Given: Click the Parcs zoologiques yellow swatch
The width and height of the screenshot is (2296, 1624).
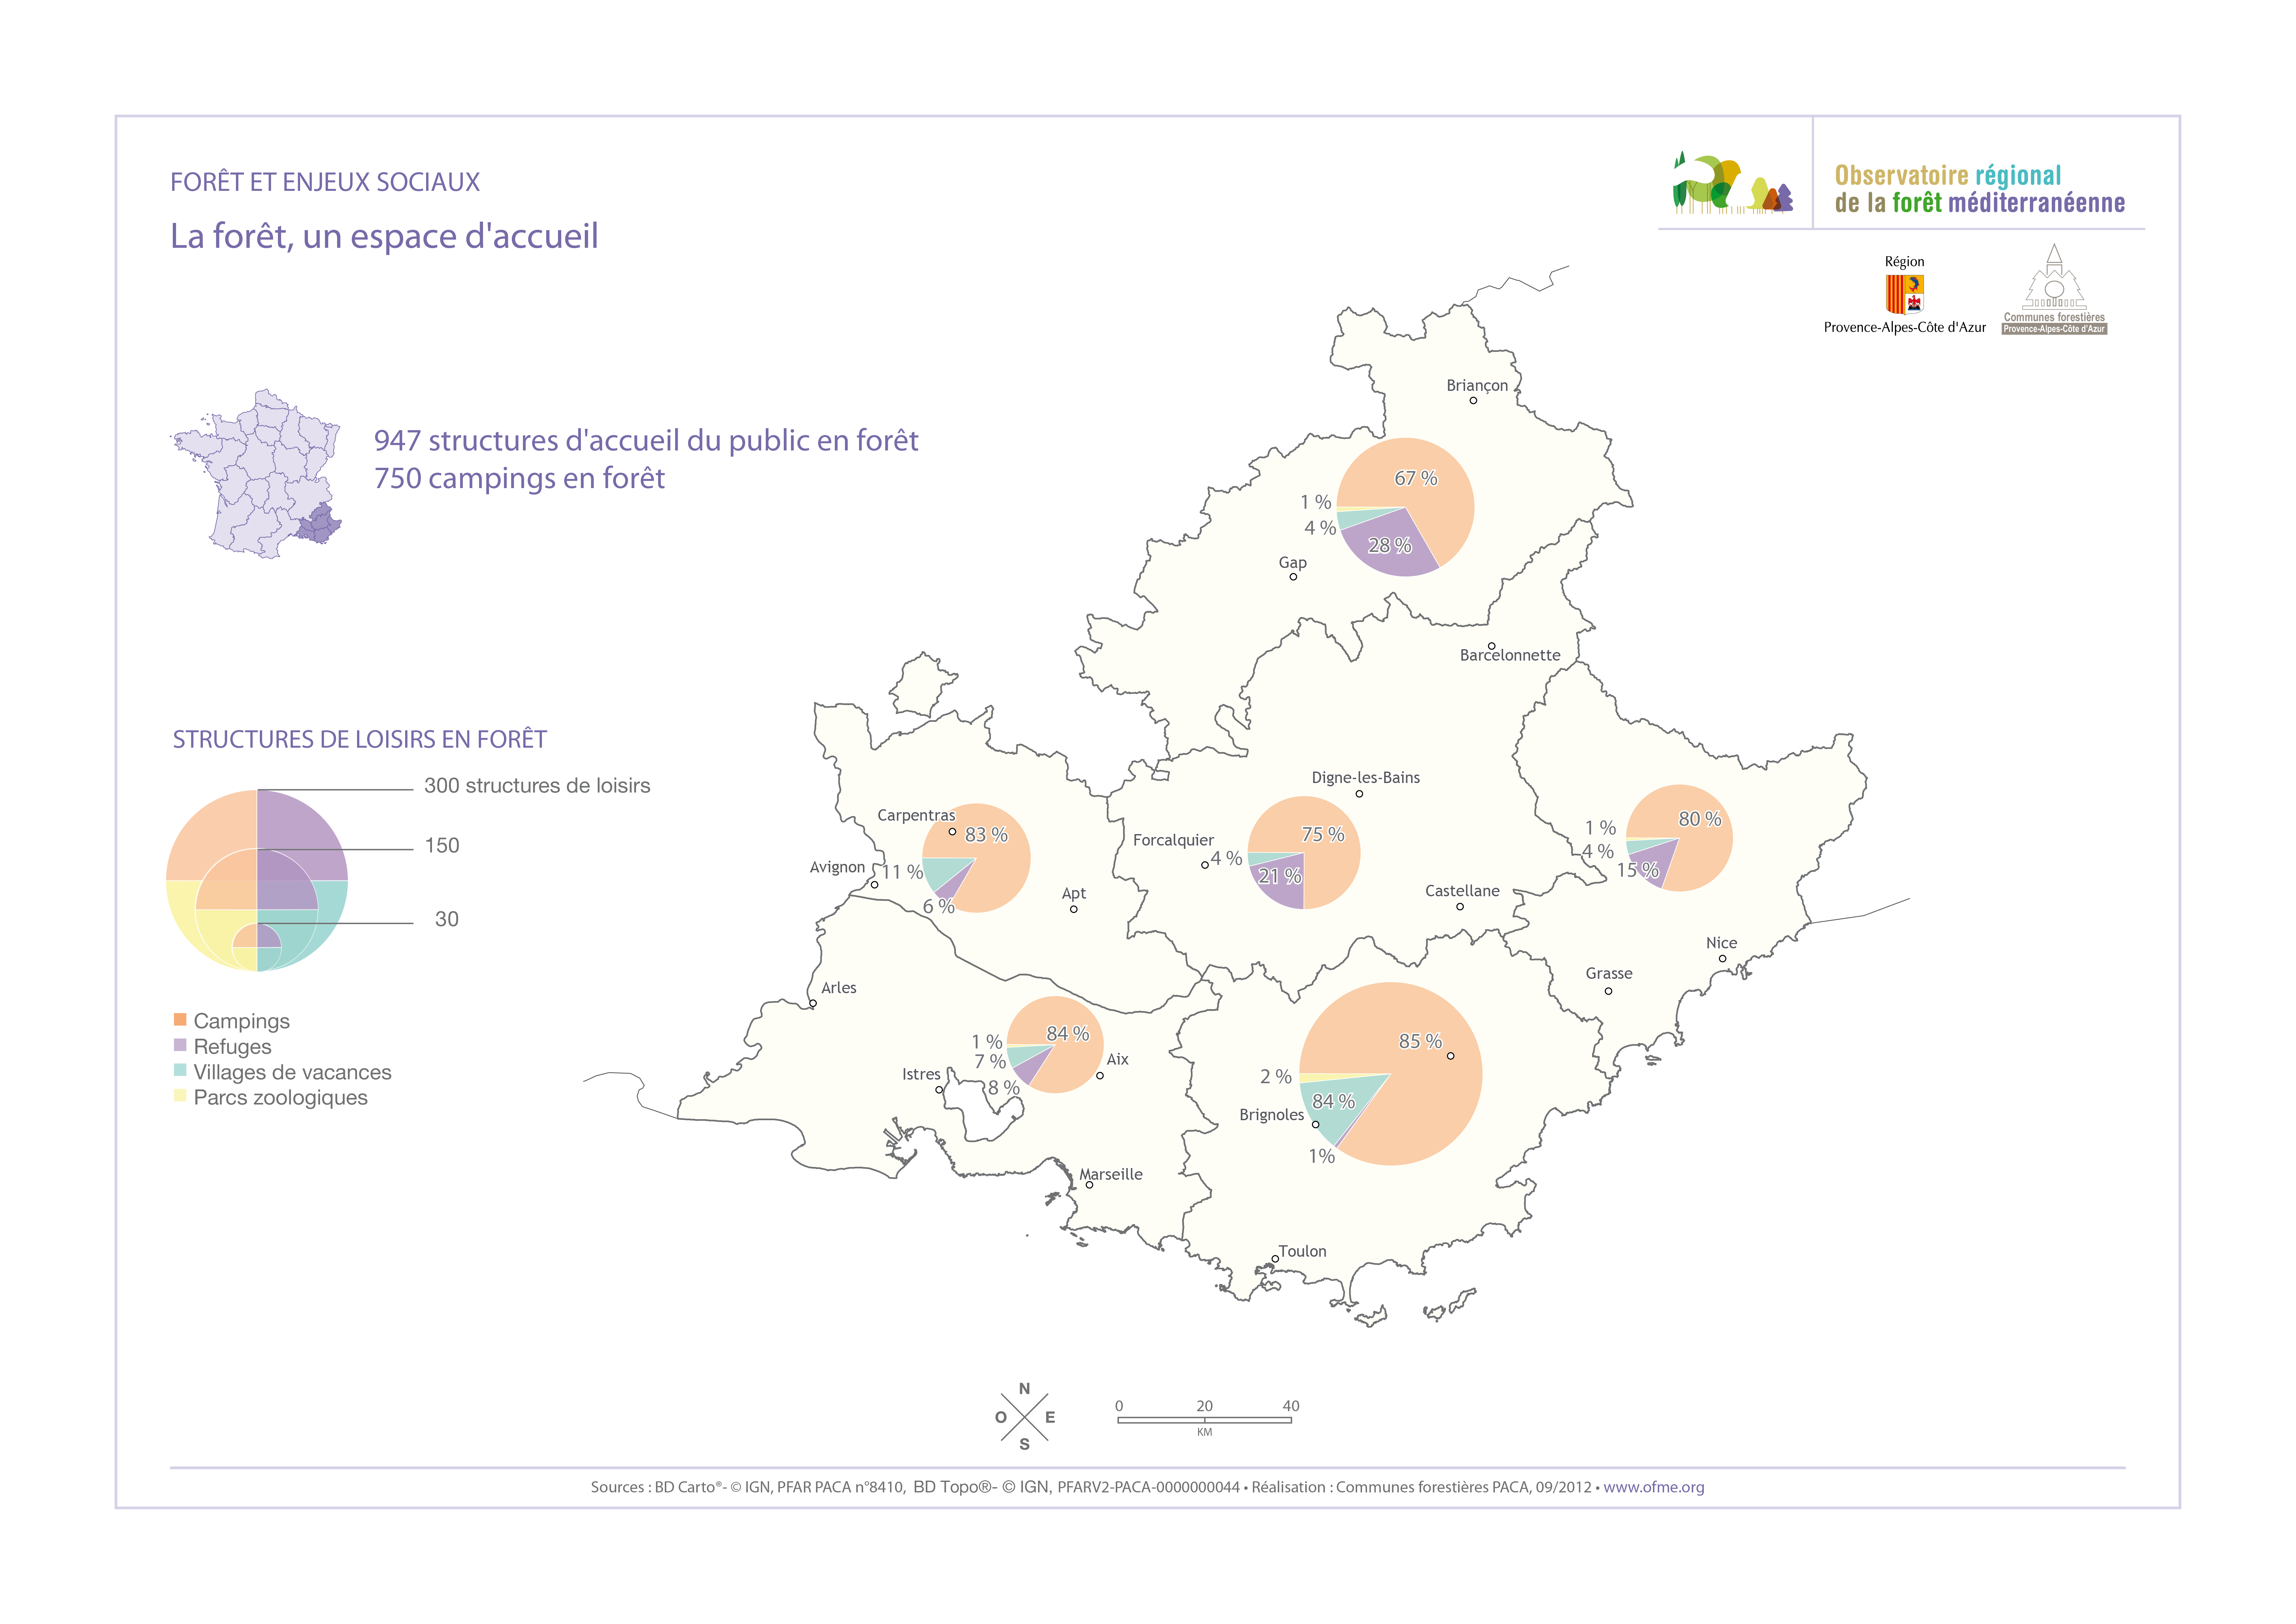Looking at the screenshot, I should [x=180, y=1096].
